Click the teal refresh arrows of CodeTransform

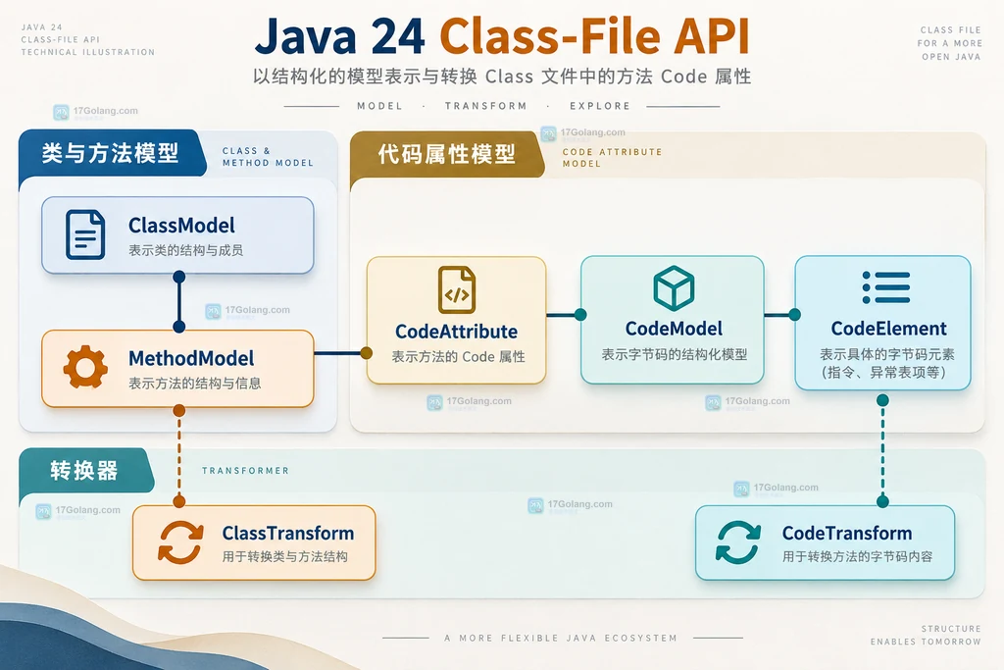click(x=738, y=541)
